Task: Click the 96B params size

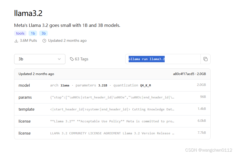Action: coord(203,97)
